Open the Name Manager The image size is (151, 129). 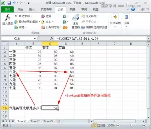[x=76, y=21]
